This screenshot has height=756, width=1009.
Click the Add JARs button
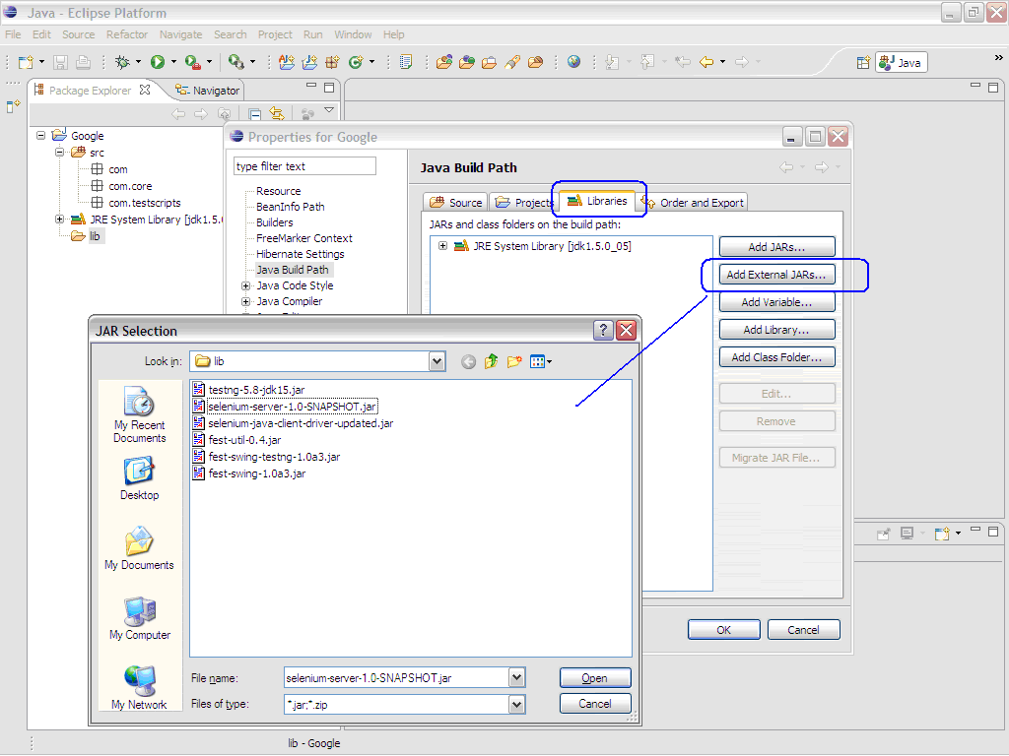[776, 247]
